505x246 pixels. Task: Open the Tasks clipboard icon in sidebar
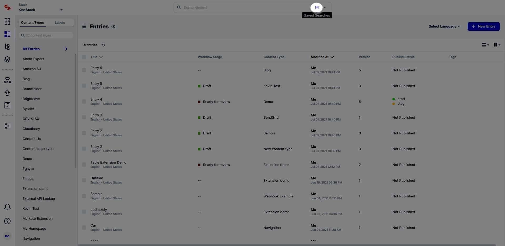click(x=7, y=105)
